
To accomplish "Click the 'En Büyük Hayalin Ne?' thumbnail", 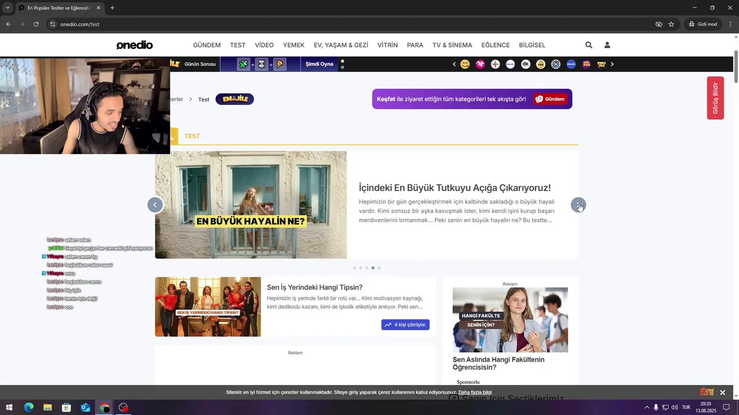I will (x=251, y=205).
